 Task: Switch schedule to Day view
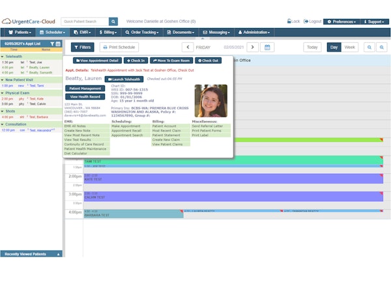point(334,48)
